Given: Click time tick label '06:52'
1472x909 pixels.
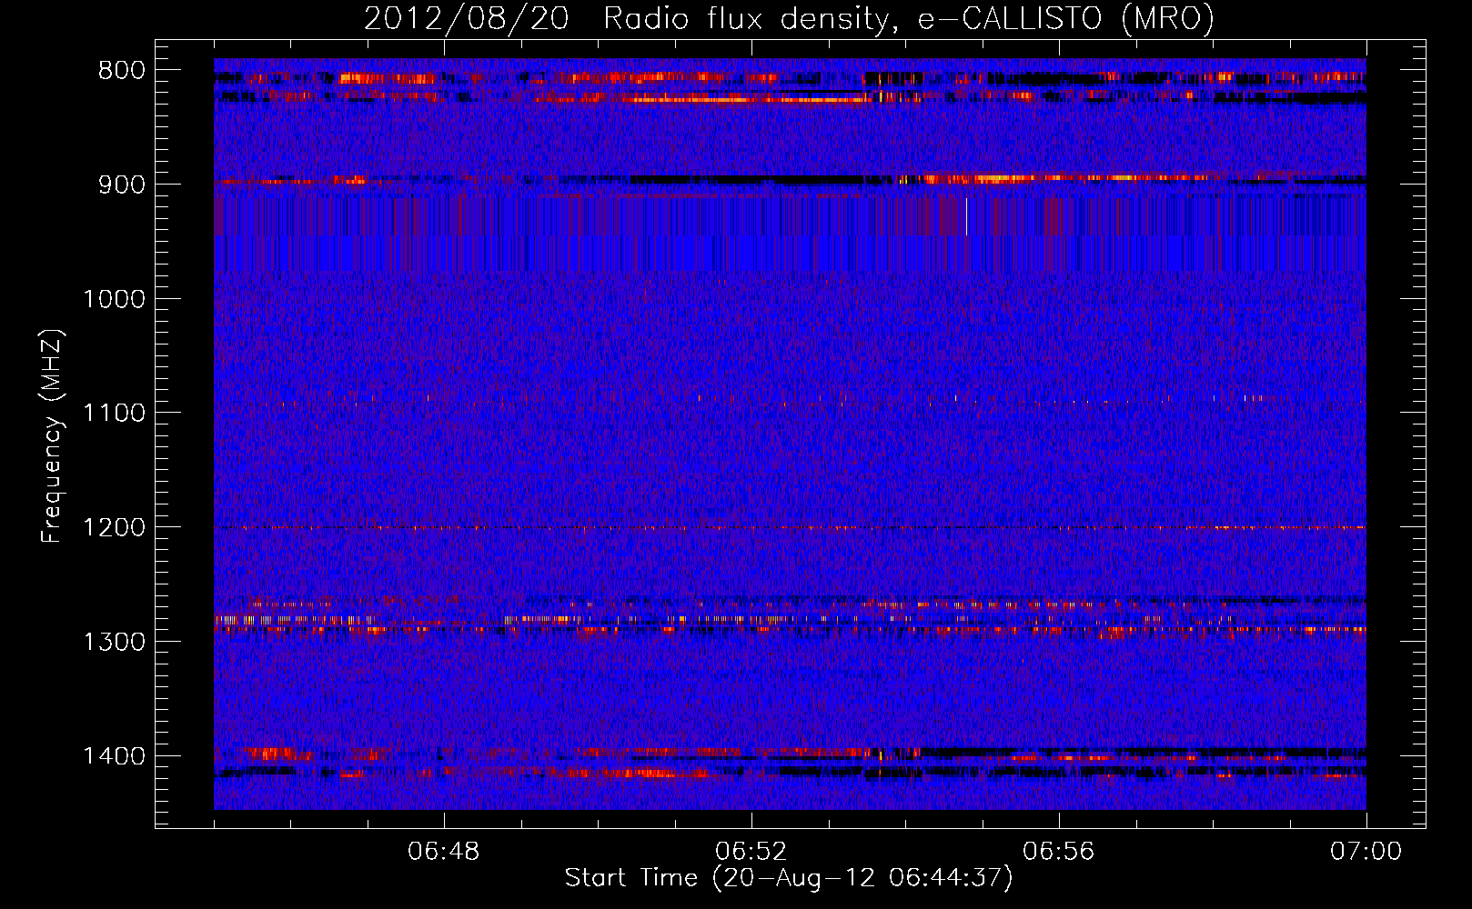Looking at the screenshot, I should tap(751, 852).
